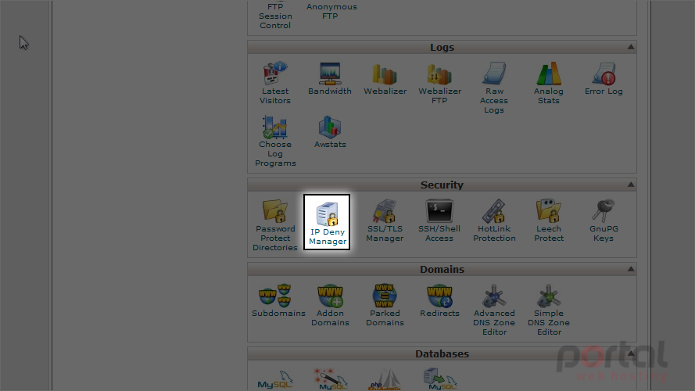The image size is (695, 391).
Task: Open Advanced DNS Zone Editor
Action: tap(494, 310)
